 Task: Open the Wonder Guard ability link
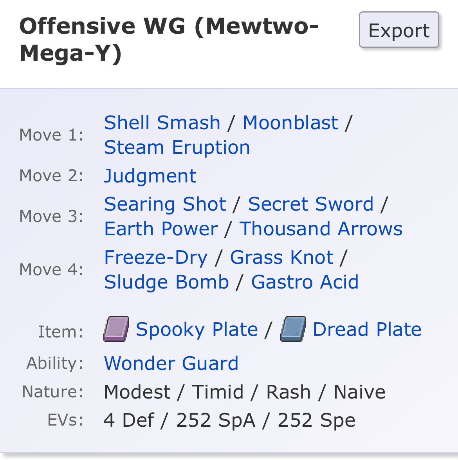coord(171,364)
